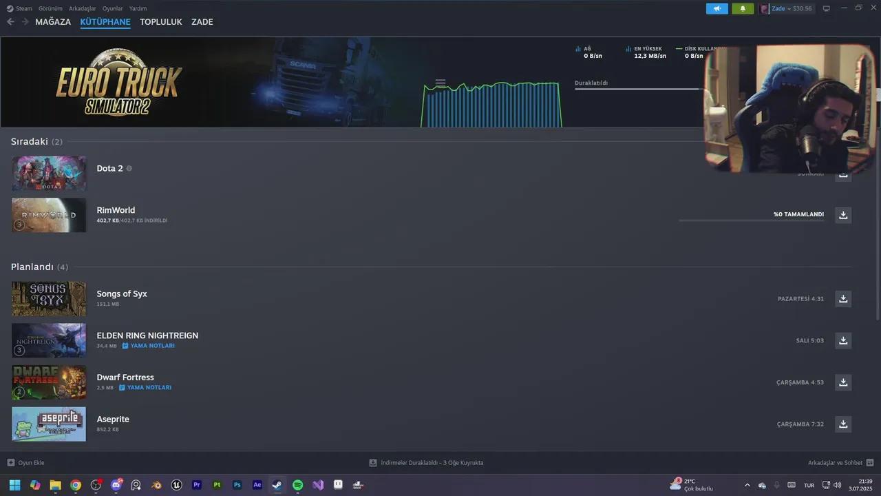The height and width of the screenshot is (496, 881).
Task: Click the Planlandı (4) section header
Action: click(x=39, y=267)
